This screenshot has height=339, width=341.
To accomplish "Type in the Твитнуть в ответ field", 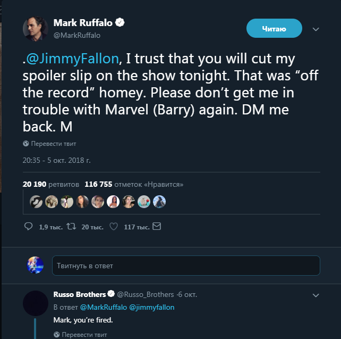I will 186,266.
